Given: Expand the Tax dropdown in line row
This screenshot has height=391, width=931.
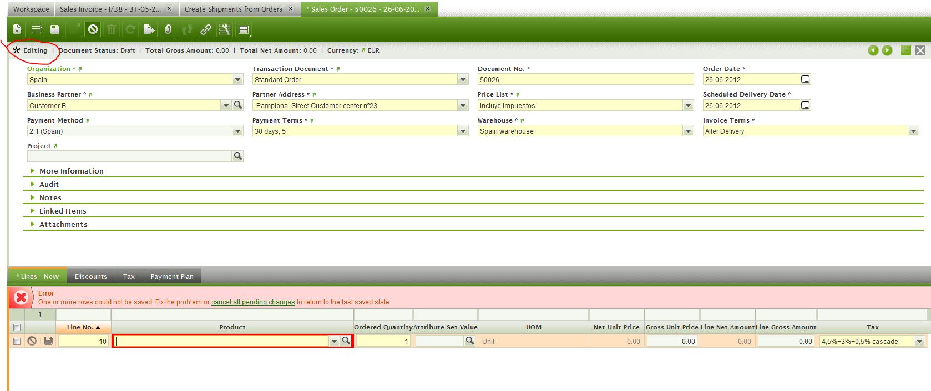Looking at the screenshot, I should click(x=920, y=342).
